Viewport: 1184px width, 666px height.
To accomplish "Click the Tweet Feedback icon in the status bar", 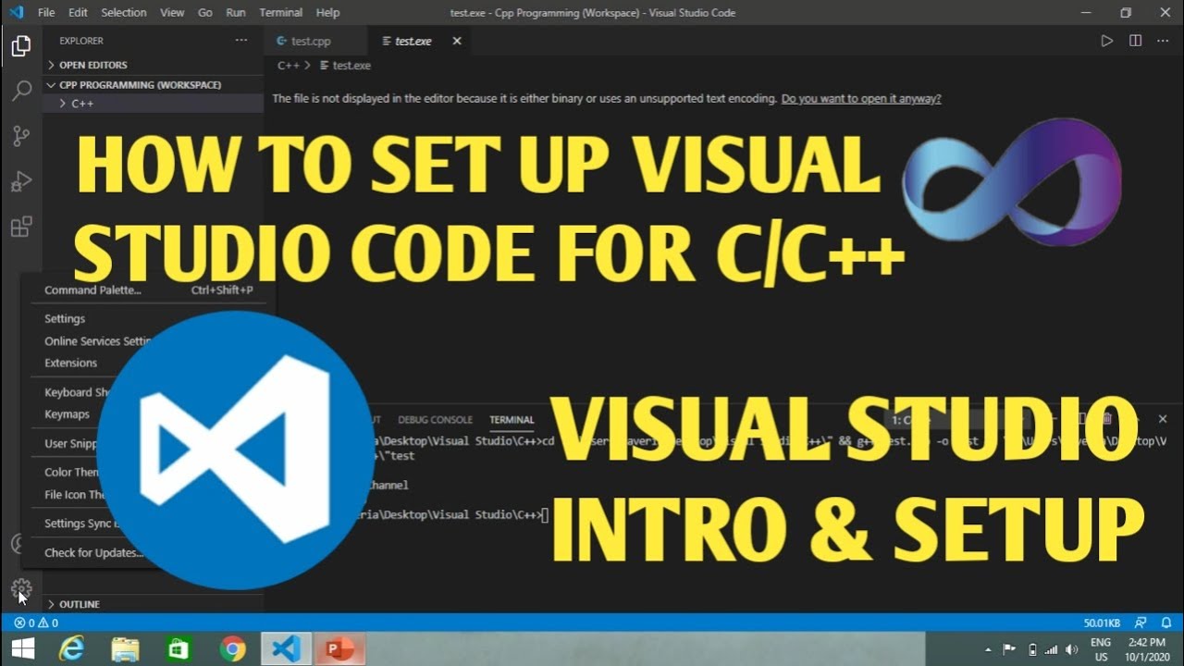I will (1141, 623).
